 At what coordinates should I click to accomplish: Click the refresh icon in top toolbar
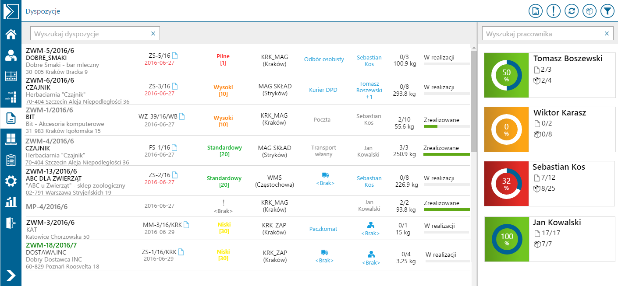click(x=571, y=11)
